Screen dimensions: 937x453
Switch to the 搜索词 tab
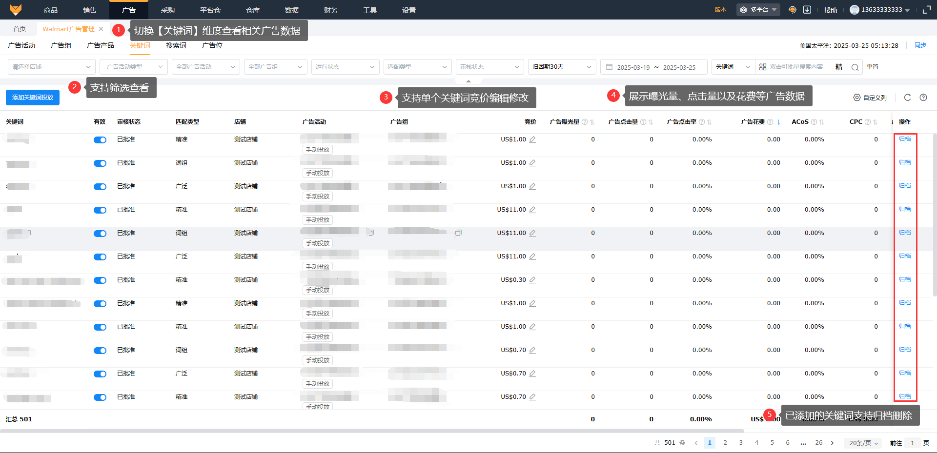tap(176, 45)
